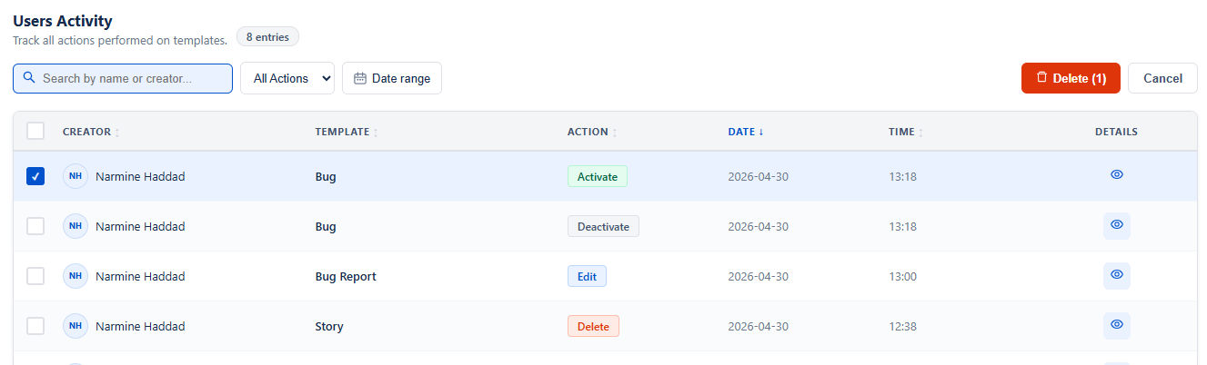This screenshot has height=365, width=1207.
Task: Check the Bug Deactivate row checkbox
Action: 35,226
